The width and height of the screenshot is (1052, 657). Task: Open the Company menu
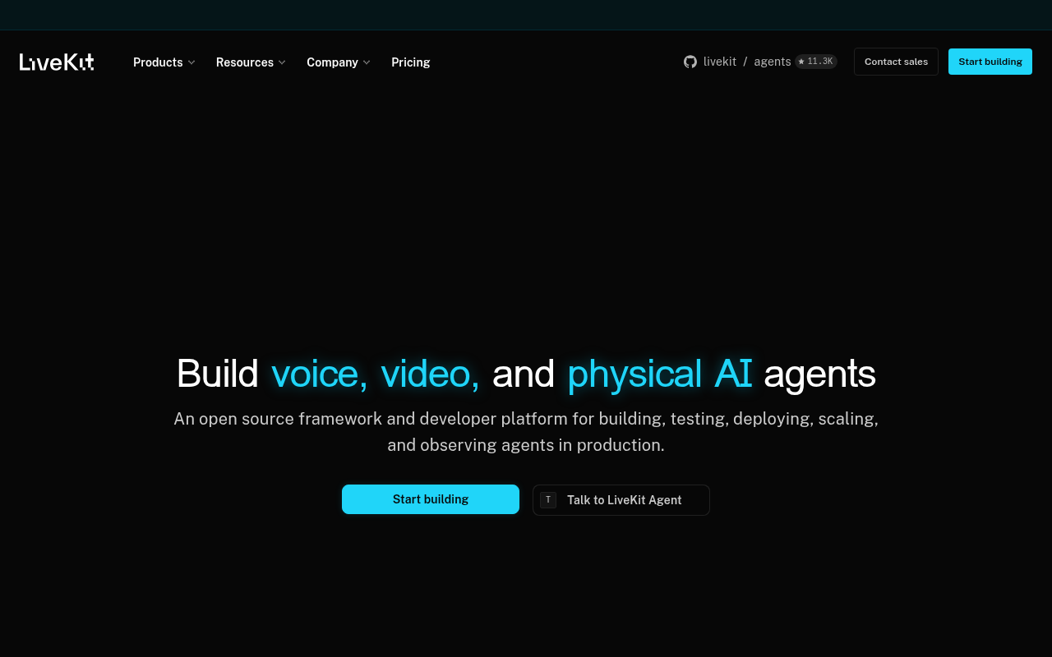339,62
